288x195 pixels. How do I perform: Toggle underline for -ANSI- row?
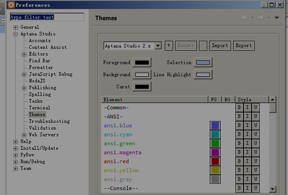click(256, 117)
